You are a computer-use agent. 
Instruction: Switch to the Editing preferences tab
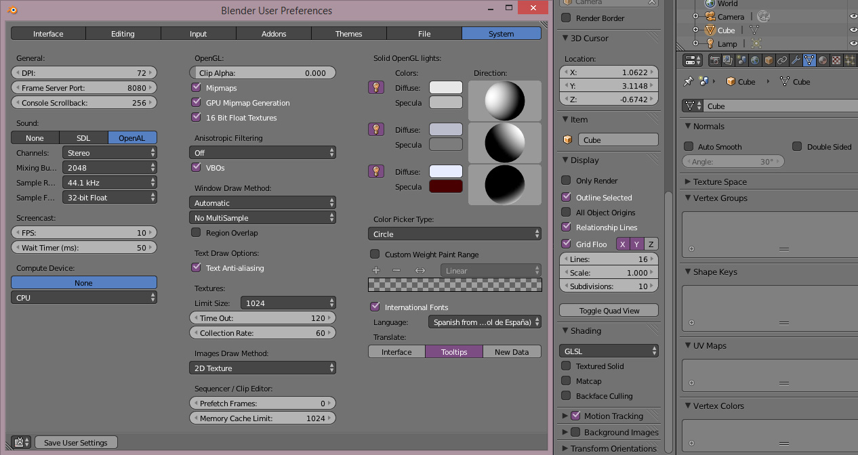point(123,34)
